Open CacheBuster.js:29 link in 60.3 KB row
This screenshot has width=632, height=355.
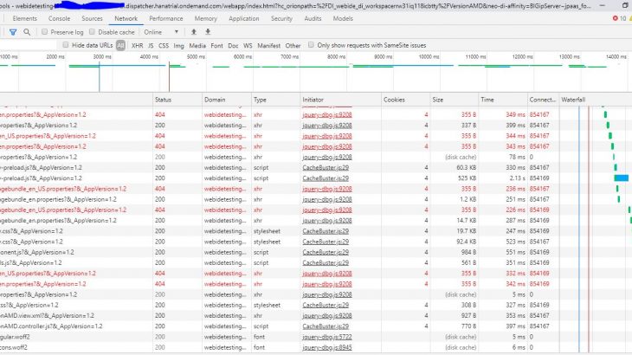pyautogui.click(x=326, y=168)
